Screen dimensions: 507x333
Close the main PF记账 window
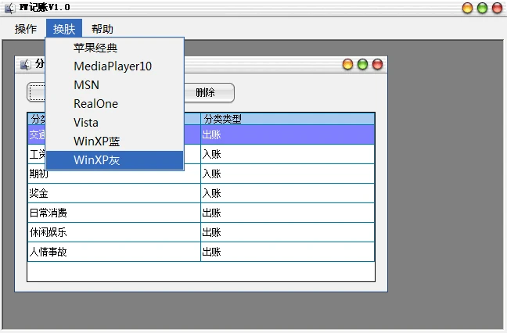[x=498, y=8]
